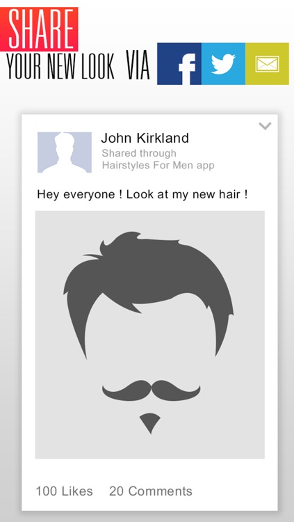
Task: View the 100 Likes count
Action: point(64,491)
